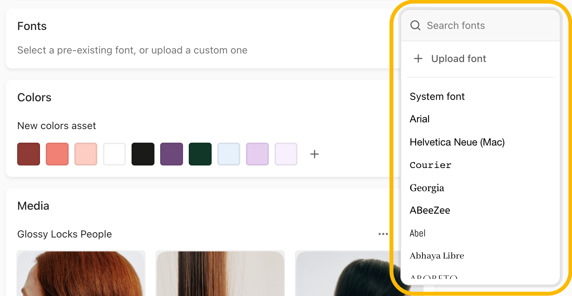Select the Abel font
The width and height of the screenshot is (572, 296).
418,233
